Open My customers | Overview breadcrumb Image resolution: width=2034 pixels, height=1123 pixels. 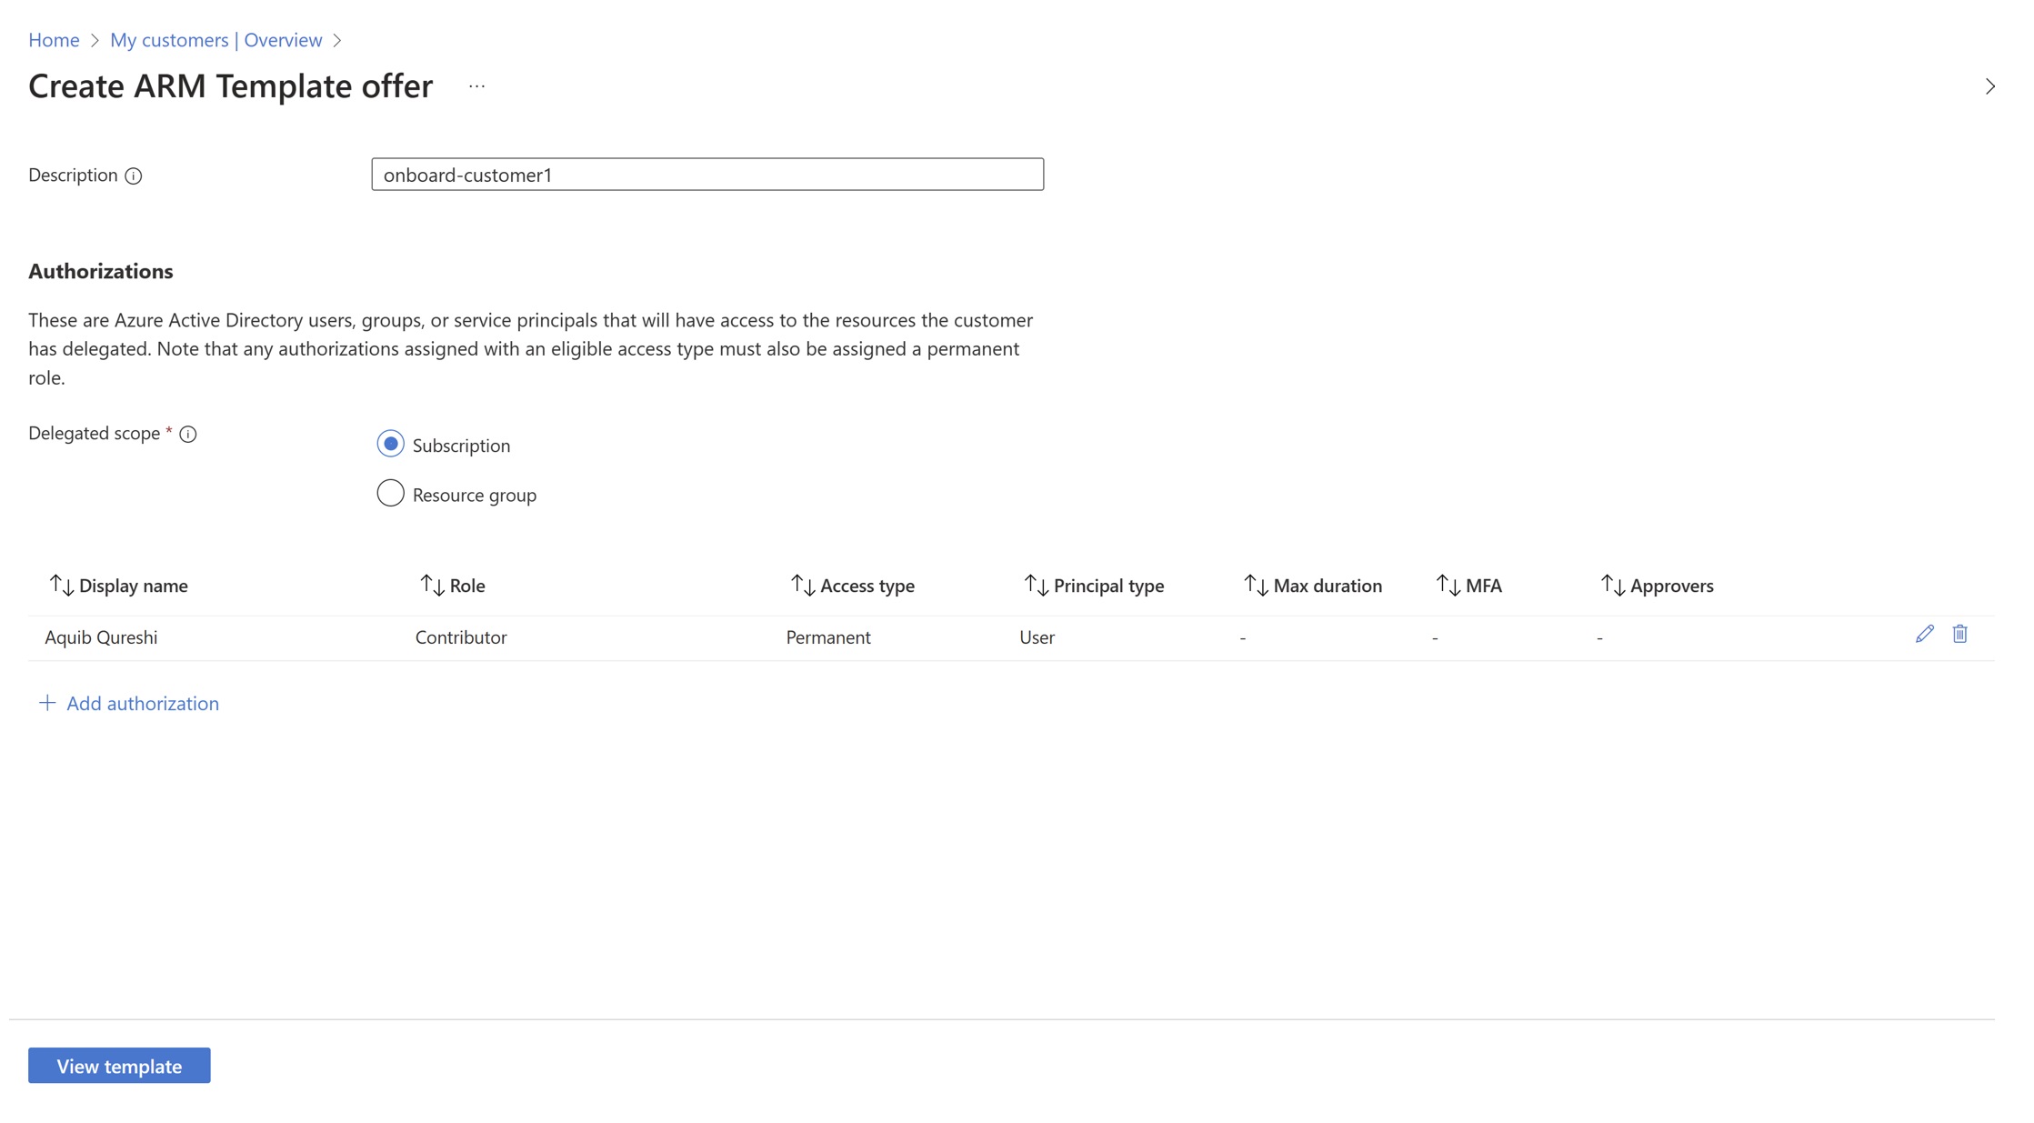click(x=215, y=40)
